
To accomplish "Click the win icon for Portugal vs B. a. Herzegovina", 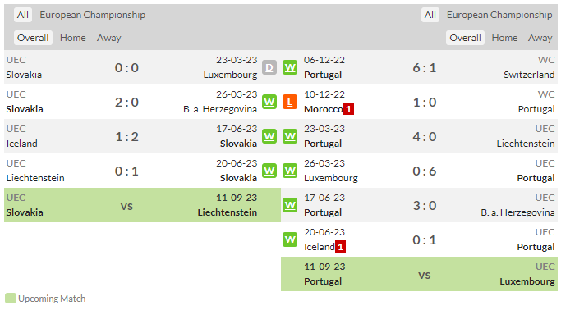I will coord(290,205).
